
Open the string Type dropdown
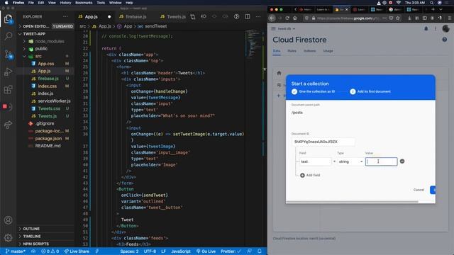[350, 161]
